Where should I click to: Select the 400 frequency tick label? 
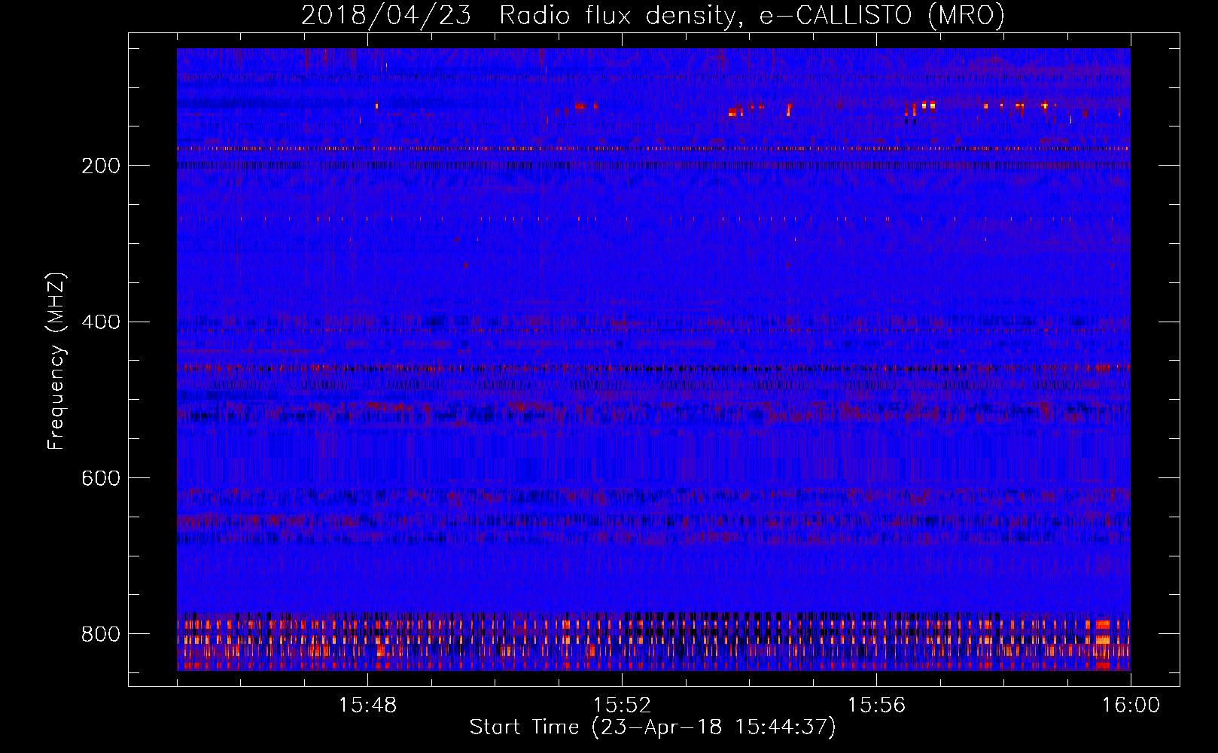coord(101,322)
